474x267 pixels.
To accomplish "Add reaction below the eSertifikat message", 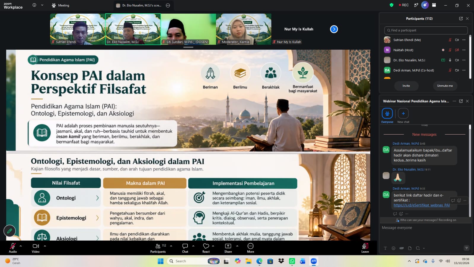I will coord(401,214).
